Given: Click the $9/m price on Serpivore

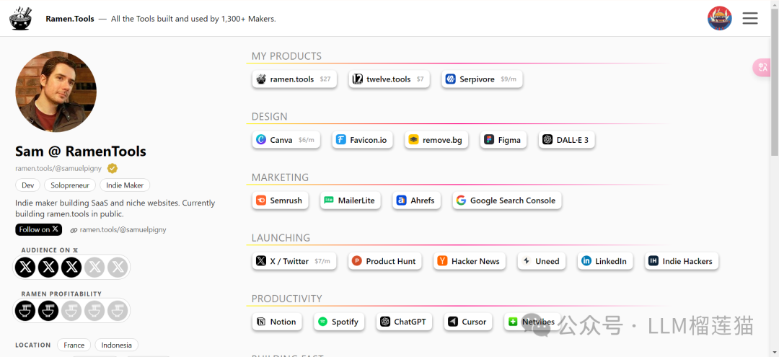Looking at the screenshot, I should pyautogui.click(x=509, y=79).
